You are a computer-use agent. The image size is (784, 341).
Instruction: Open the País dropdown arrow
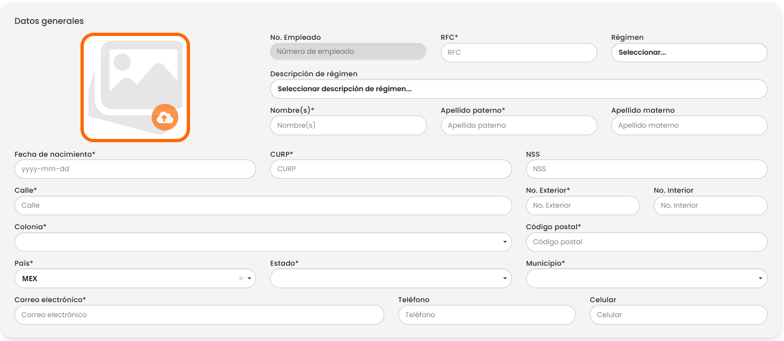pyautogui.click(x=249, y=278)
